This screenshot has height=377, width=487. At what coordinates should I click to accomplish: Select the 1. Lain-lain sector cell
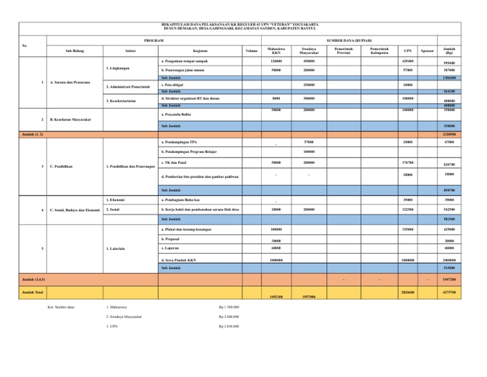(131, 249)
